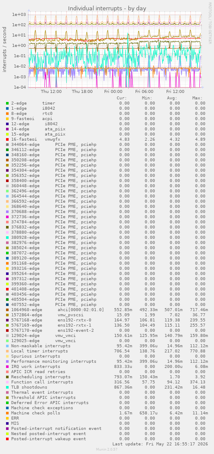
Task: Click the Function call interrupts legend label
Action: click(x=42, y=382)
